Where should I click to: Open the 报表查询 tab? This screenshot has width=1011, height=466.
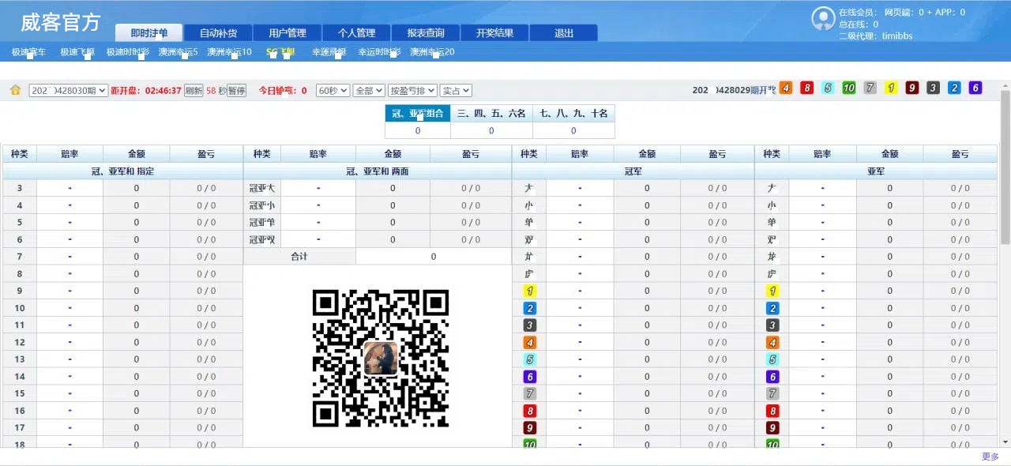426,33
